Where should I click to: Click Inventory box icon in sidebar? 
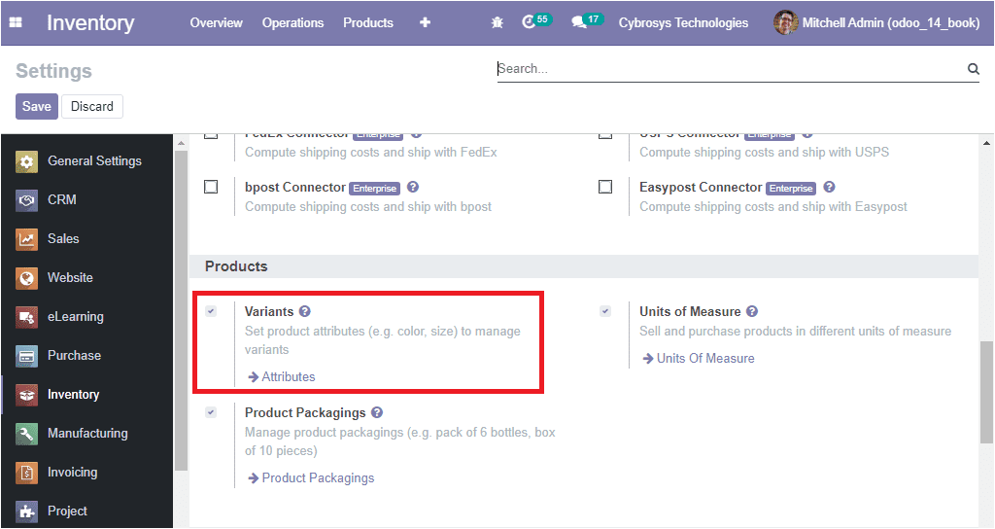click(26, 395)
